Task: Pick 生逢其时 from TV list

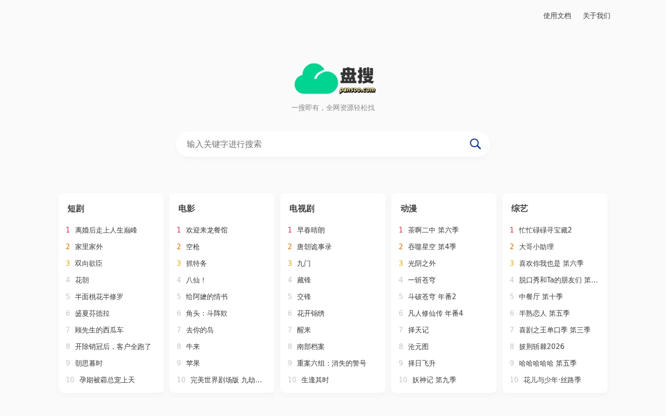Action: tap(315, 380)
